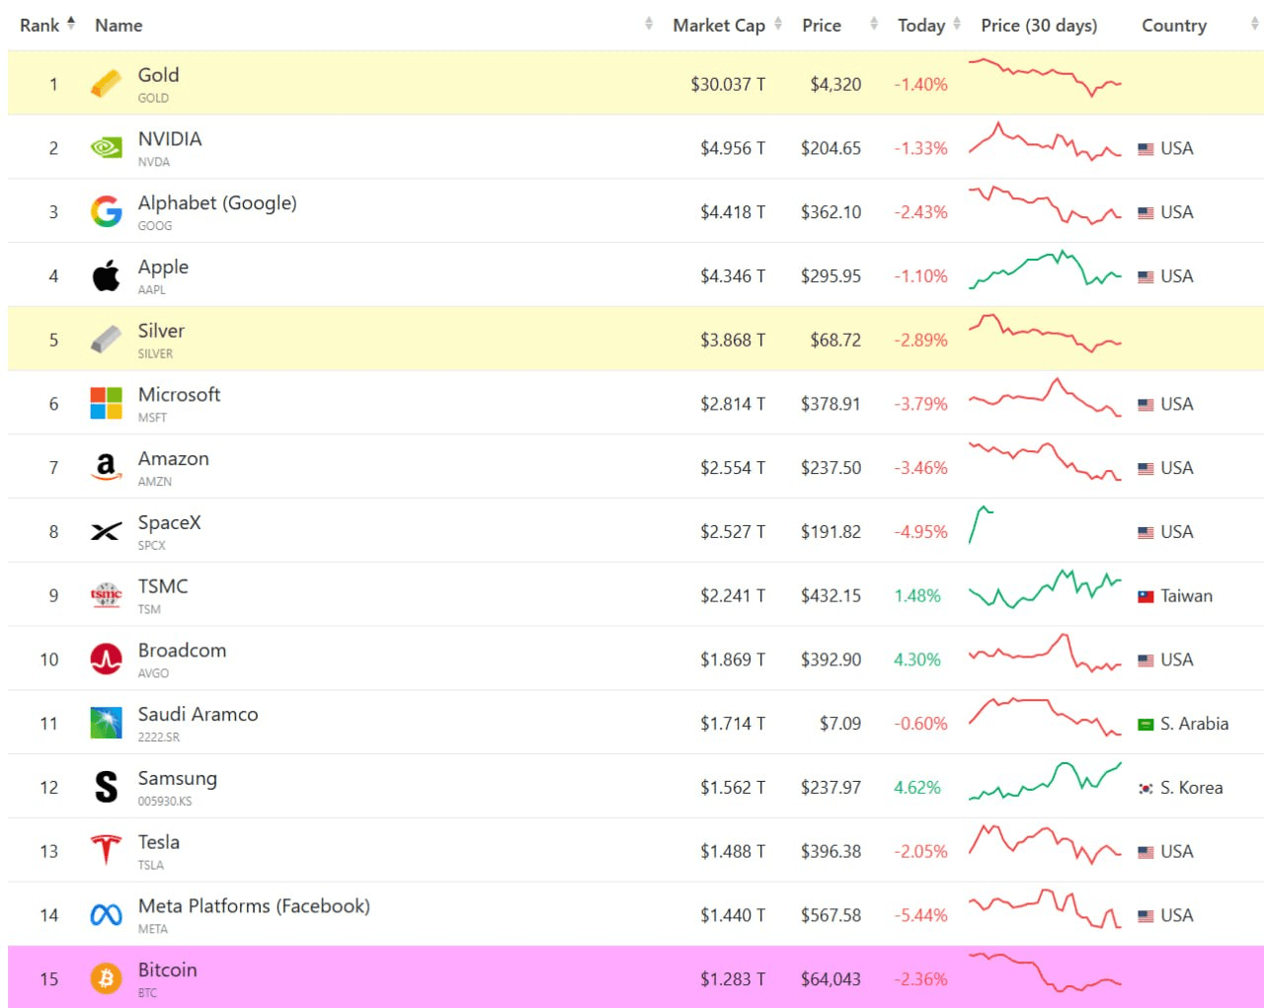Sort by Country column arrows

click(x=1254, y=24)
